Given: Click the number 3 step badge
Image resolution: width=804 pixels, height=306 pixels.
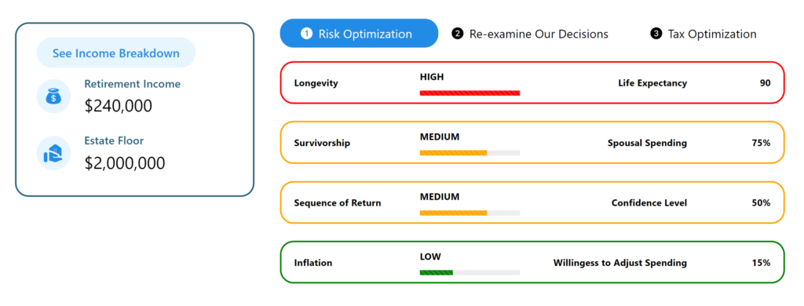Looking at the screenshot, I should point(656,34).
